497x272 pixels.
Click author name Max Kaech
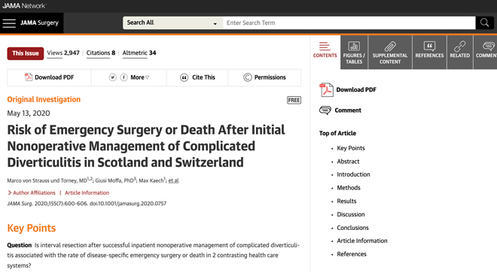click(152, 180)
